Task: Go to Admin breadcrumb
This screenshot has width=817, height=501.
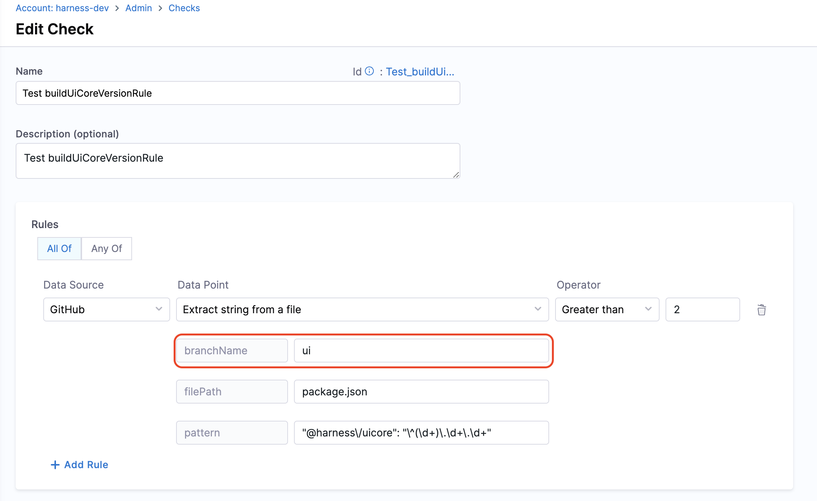Action: click(x=138, y=8)
